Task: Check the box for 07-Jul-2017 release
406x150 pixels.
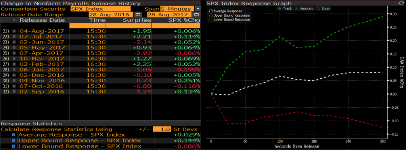Action: coord(14,36)
